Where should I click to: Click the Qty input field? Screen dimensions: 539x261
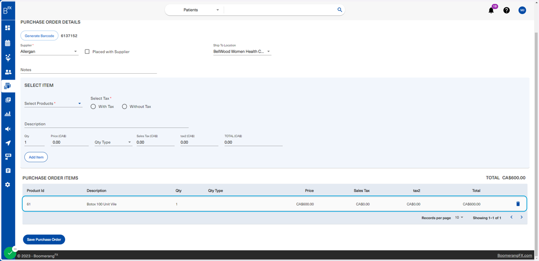point(34,142)
